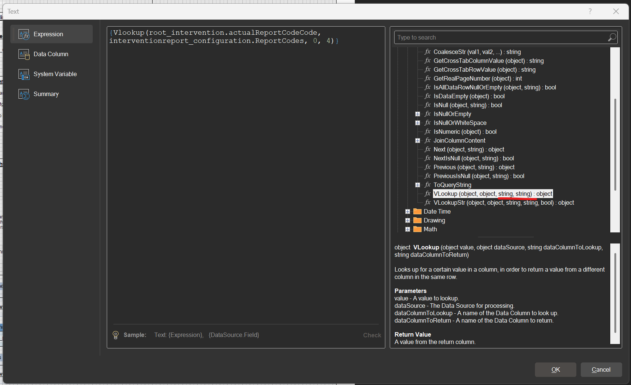Expand the Math folder
The height and width of the screenshot is (385, 631).
point(407,229)
